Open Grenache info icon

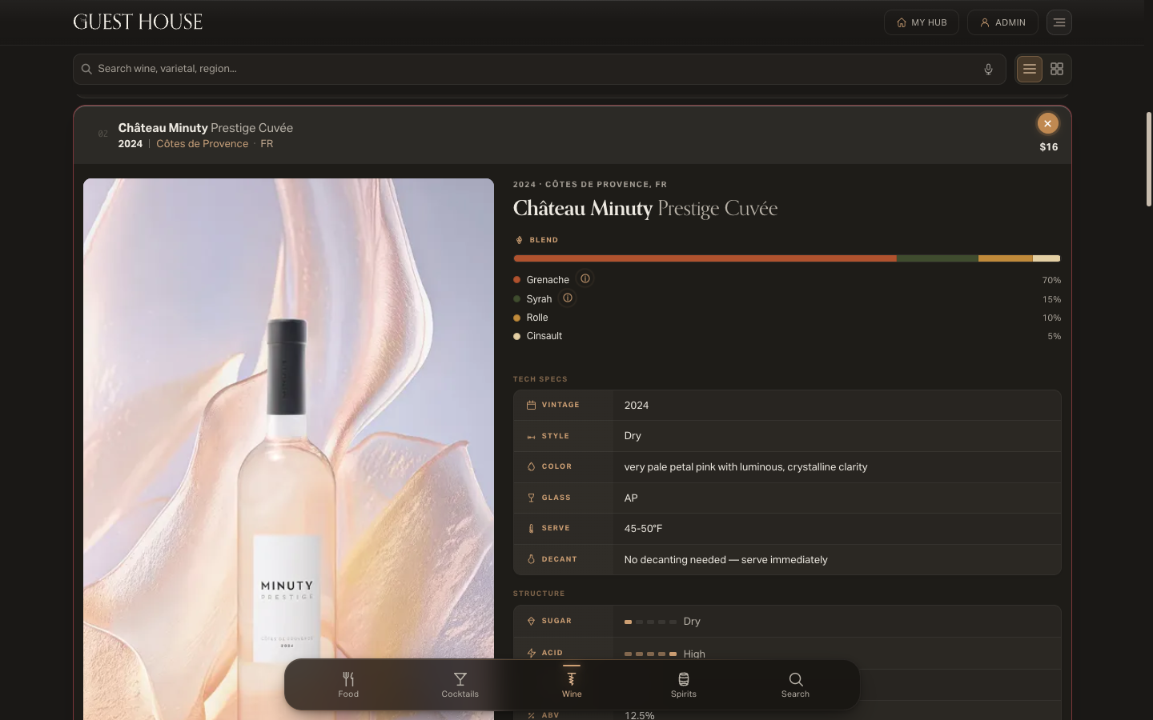[x=585, y=278]
